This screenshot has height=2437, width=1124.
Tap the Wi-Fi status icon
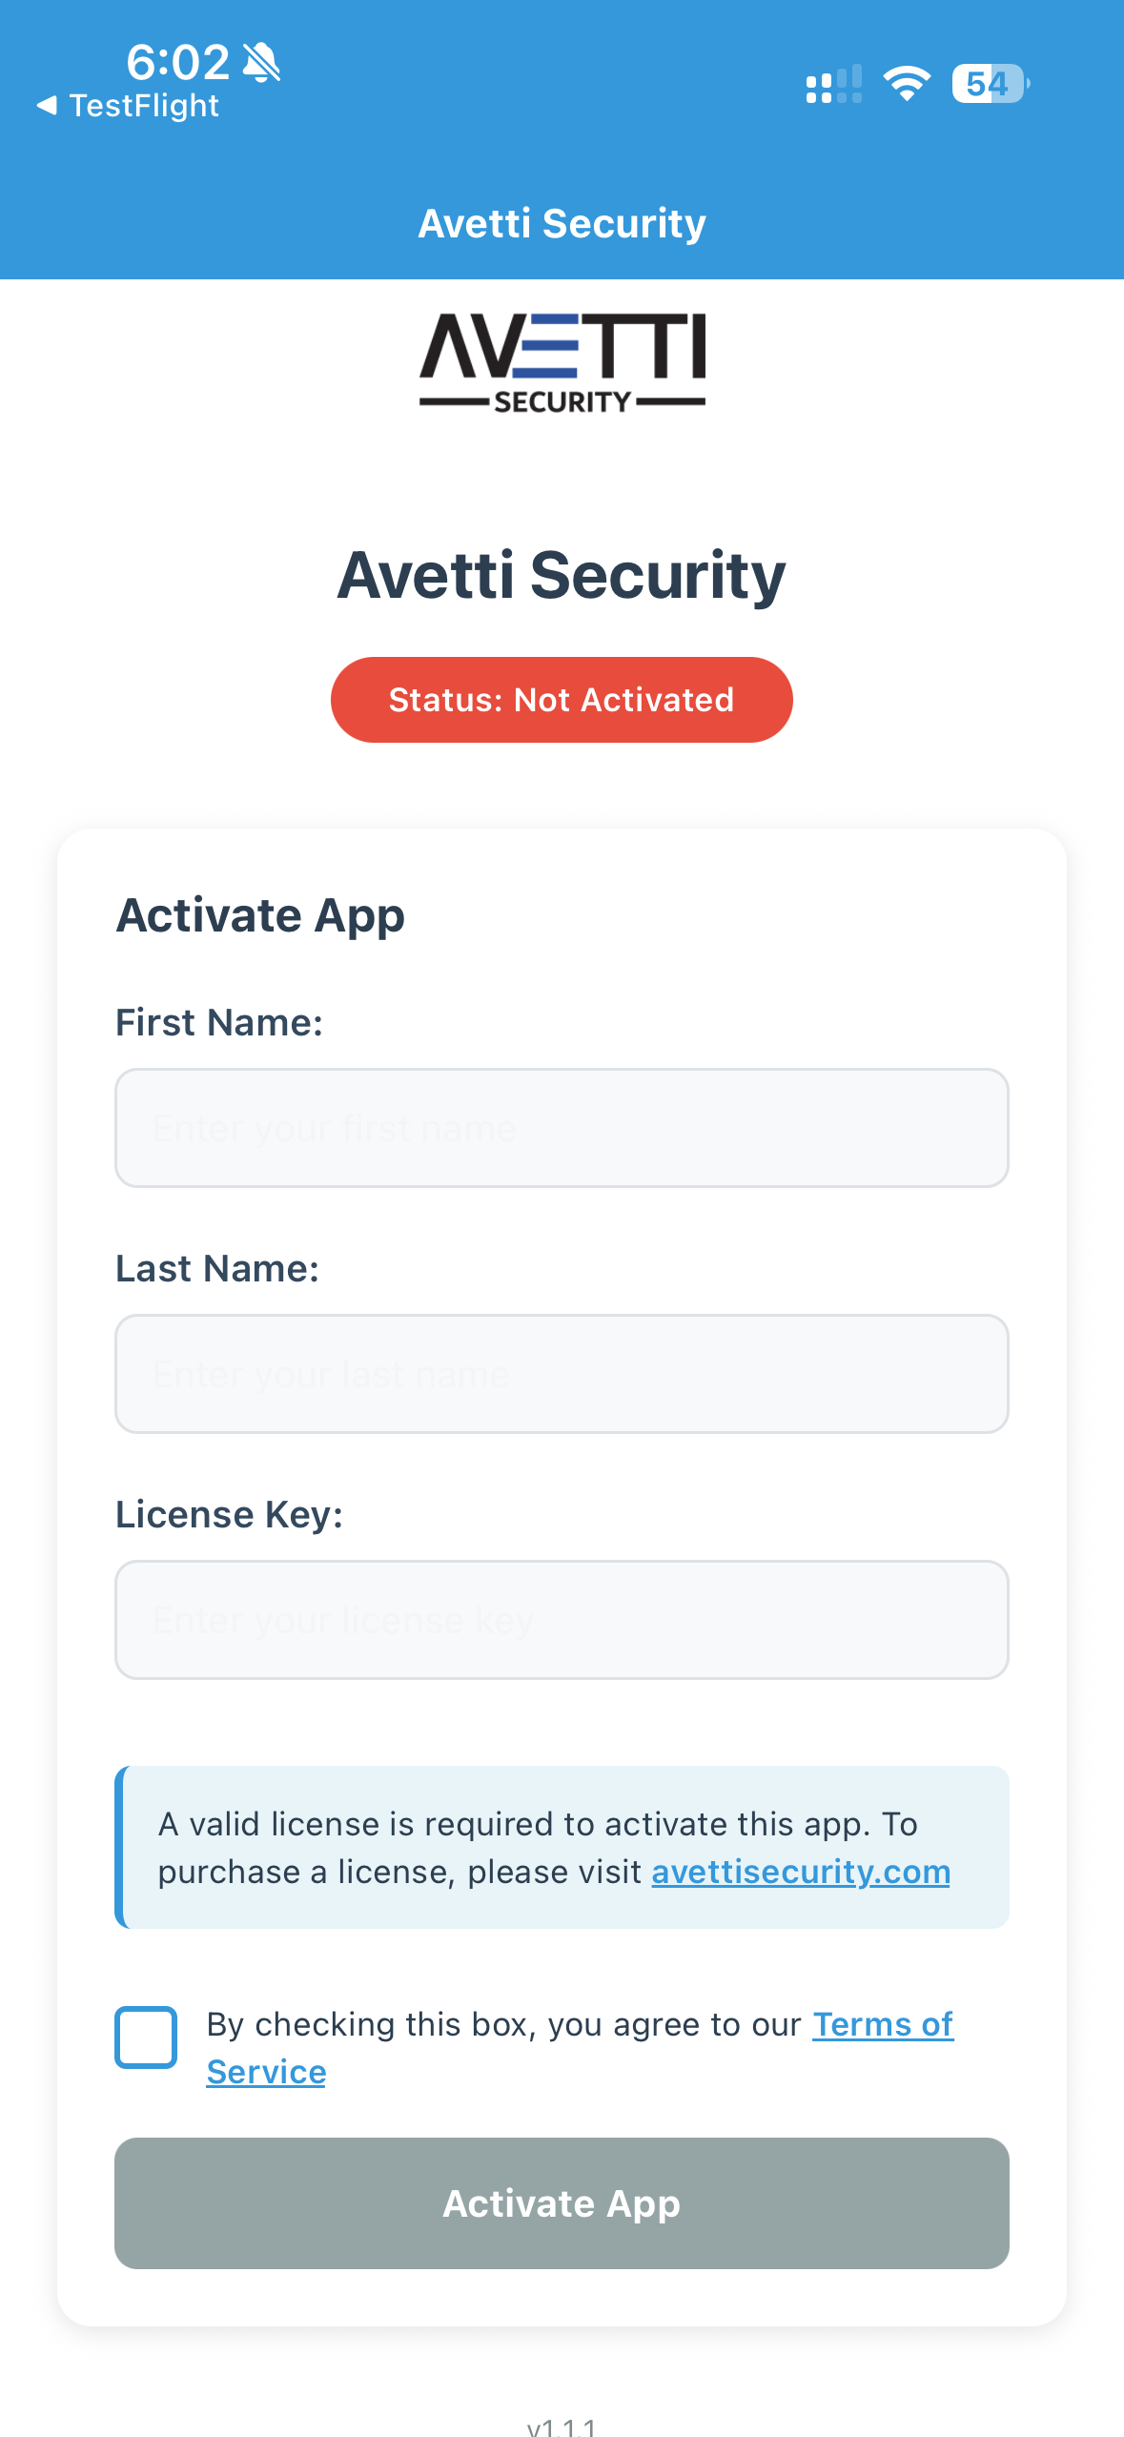pyautogui.click(x=907, y=84)
